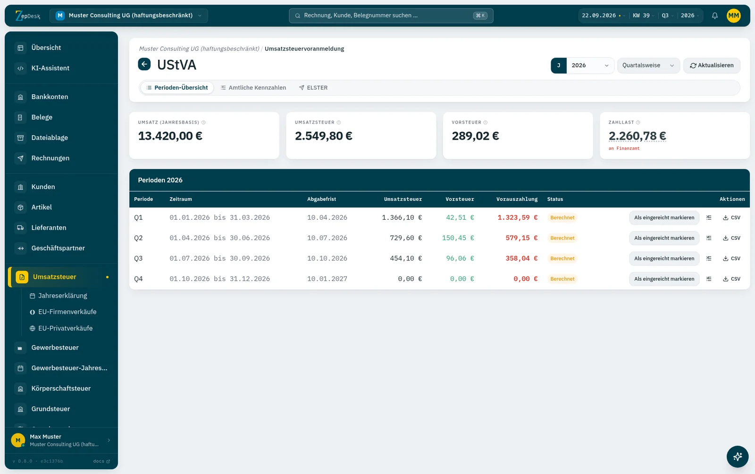Image resolution: width=755 pixels, height=474 pixels.
Task: Open the 2026 year selector in header
Action: tap(690, 16)
